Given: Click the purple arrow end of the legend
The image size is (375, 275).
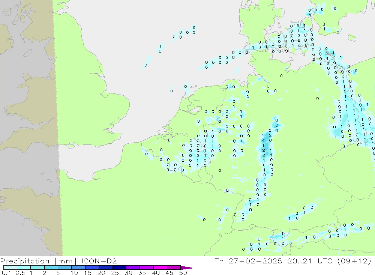Looking at the screenshot, I should pyautogui.click(x=187, y=267).
